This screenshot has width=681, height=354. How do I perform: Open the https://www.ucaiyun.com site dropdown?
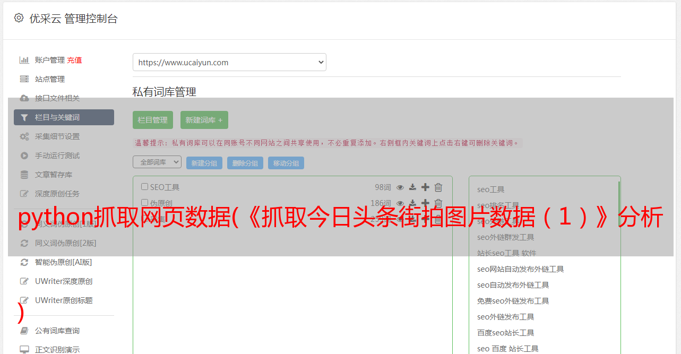coord(229,62)
